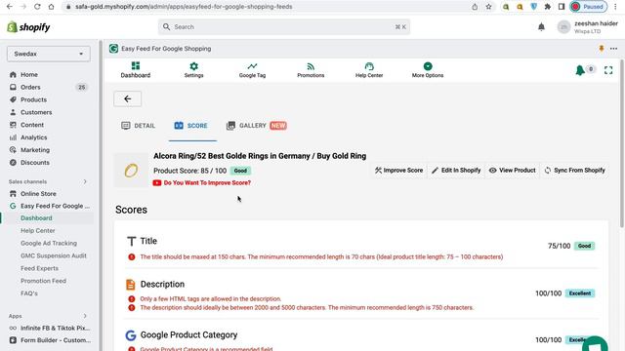This screenshot has height=351, width=625.
Task: Click Improve Score button
Action: [x=399, y=171]
